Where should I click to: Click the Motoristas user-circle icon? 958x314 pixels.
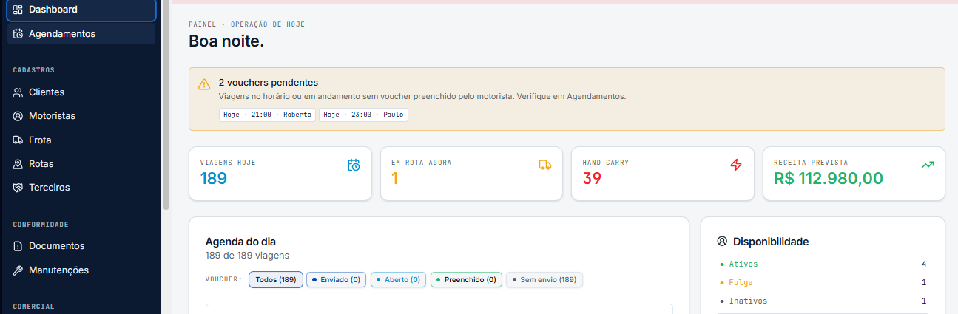point(18,116)
